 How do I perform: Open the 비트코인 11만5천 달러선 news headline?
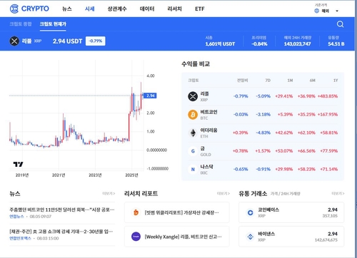tap(62, 210)
